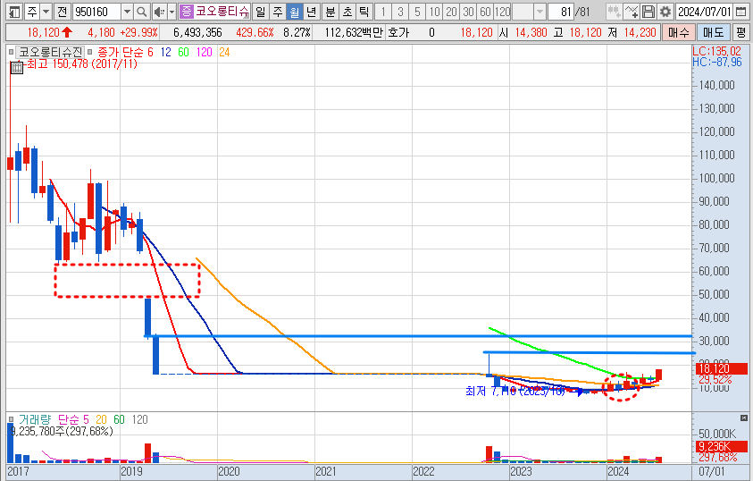This screenshot has height=481, width=753.
Task: Switch to daily chart '일' period
Action: point(260,12)
